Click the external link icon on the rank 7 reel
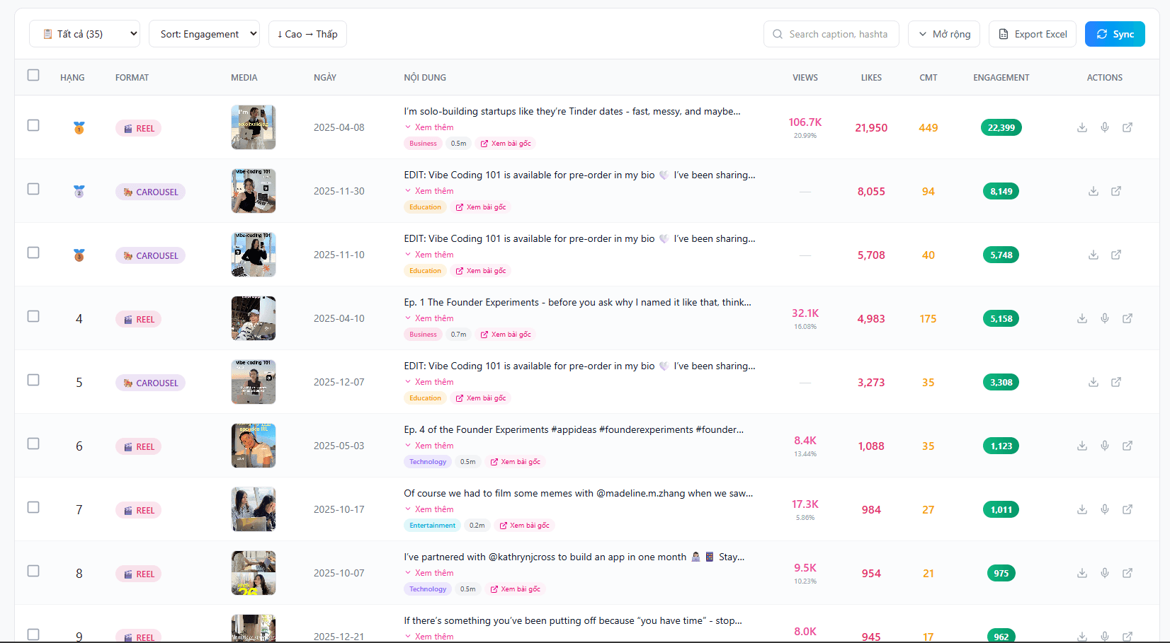The width and height of the screenshot is (1170, 643). click(1128, 509)
